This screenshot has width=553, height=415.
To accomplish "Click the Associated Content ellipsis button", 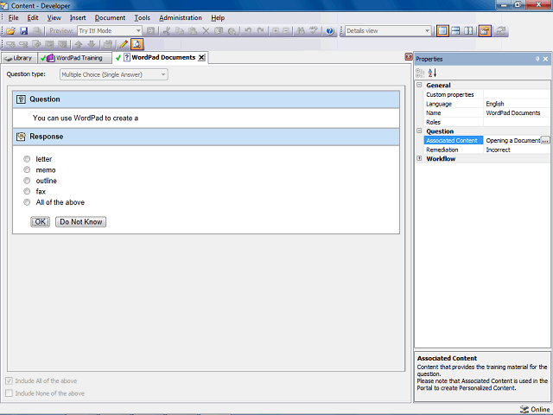I will [545, 140].
